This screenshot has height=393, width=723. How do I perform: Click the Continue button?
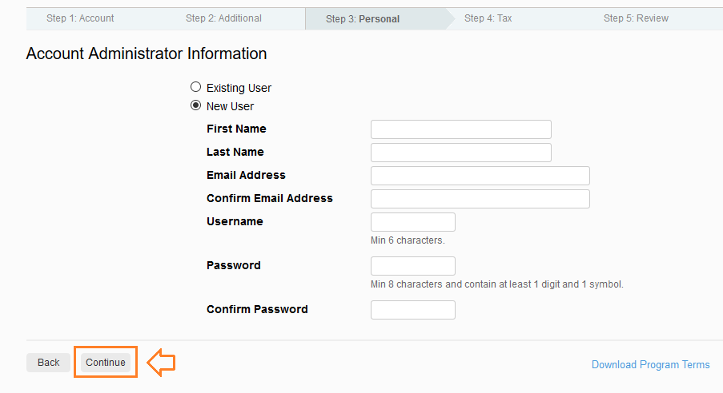click(106, 363)
